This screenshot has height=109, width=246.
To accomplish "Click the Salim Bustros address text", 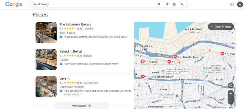I will coord(68,33).
